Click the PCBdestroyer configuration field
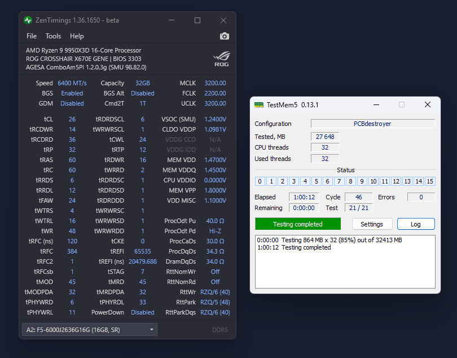Screen dimensions: 457x358 pos(373,124)
